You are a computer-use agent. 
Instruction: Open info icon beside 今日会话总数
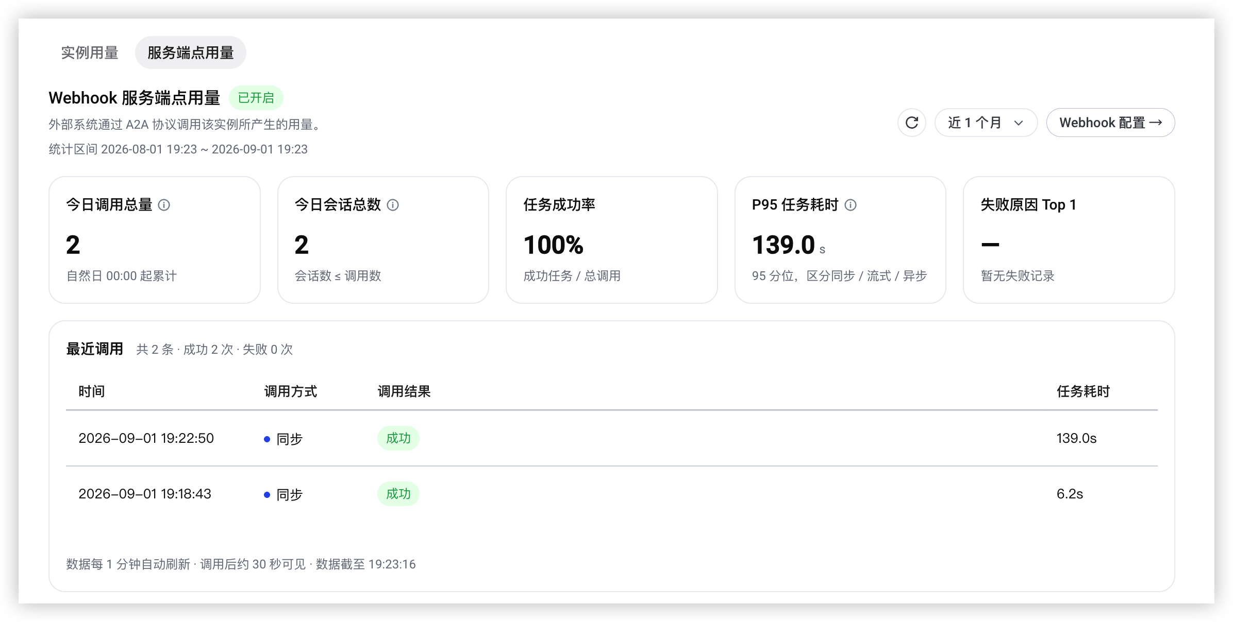click(393, 205)
